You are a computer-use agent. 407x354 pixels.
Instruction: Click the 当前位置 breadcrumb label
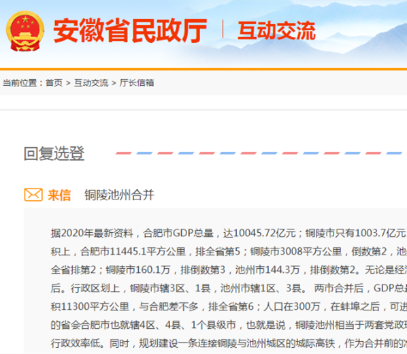[20, 83]
